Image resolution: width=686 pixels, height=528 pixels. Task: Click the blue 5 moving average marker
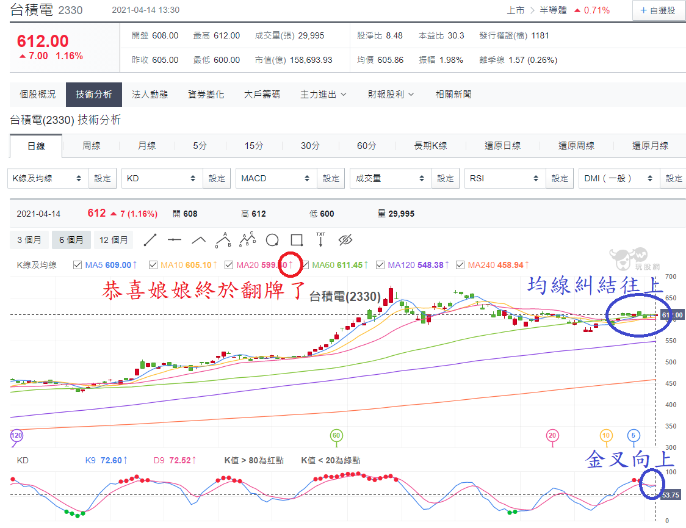point(633,435)
